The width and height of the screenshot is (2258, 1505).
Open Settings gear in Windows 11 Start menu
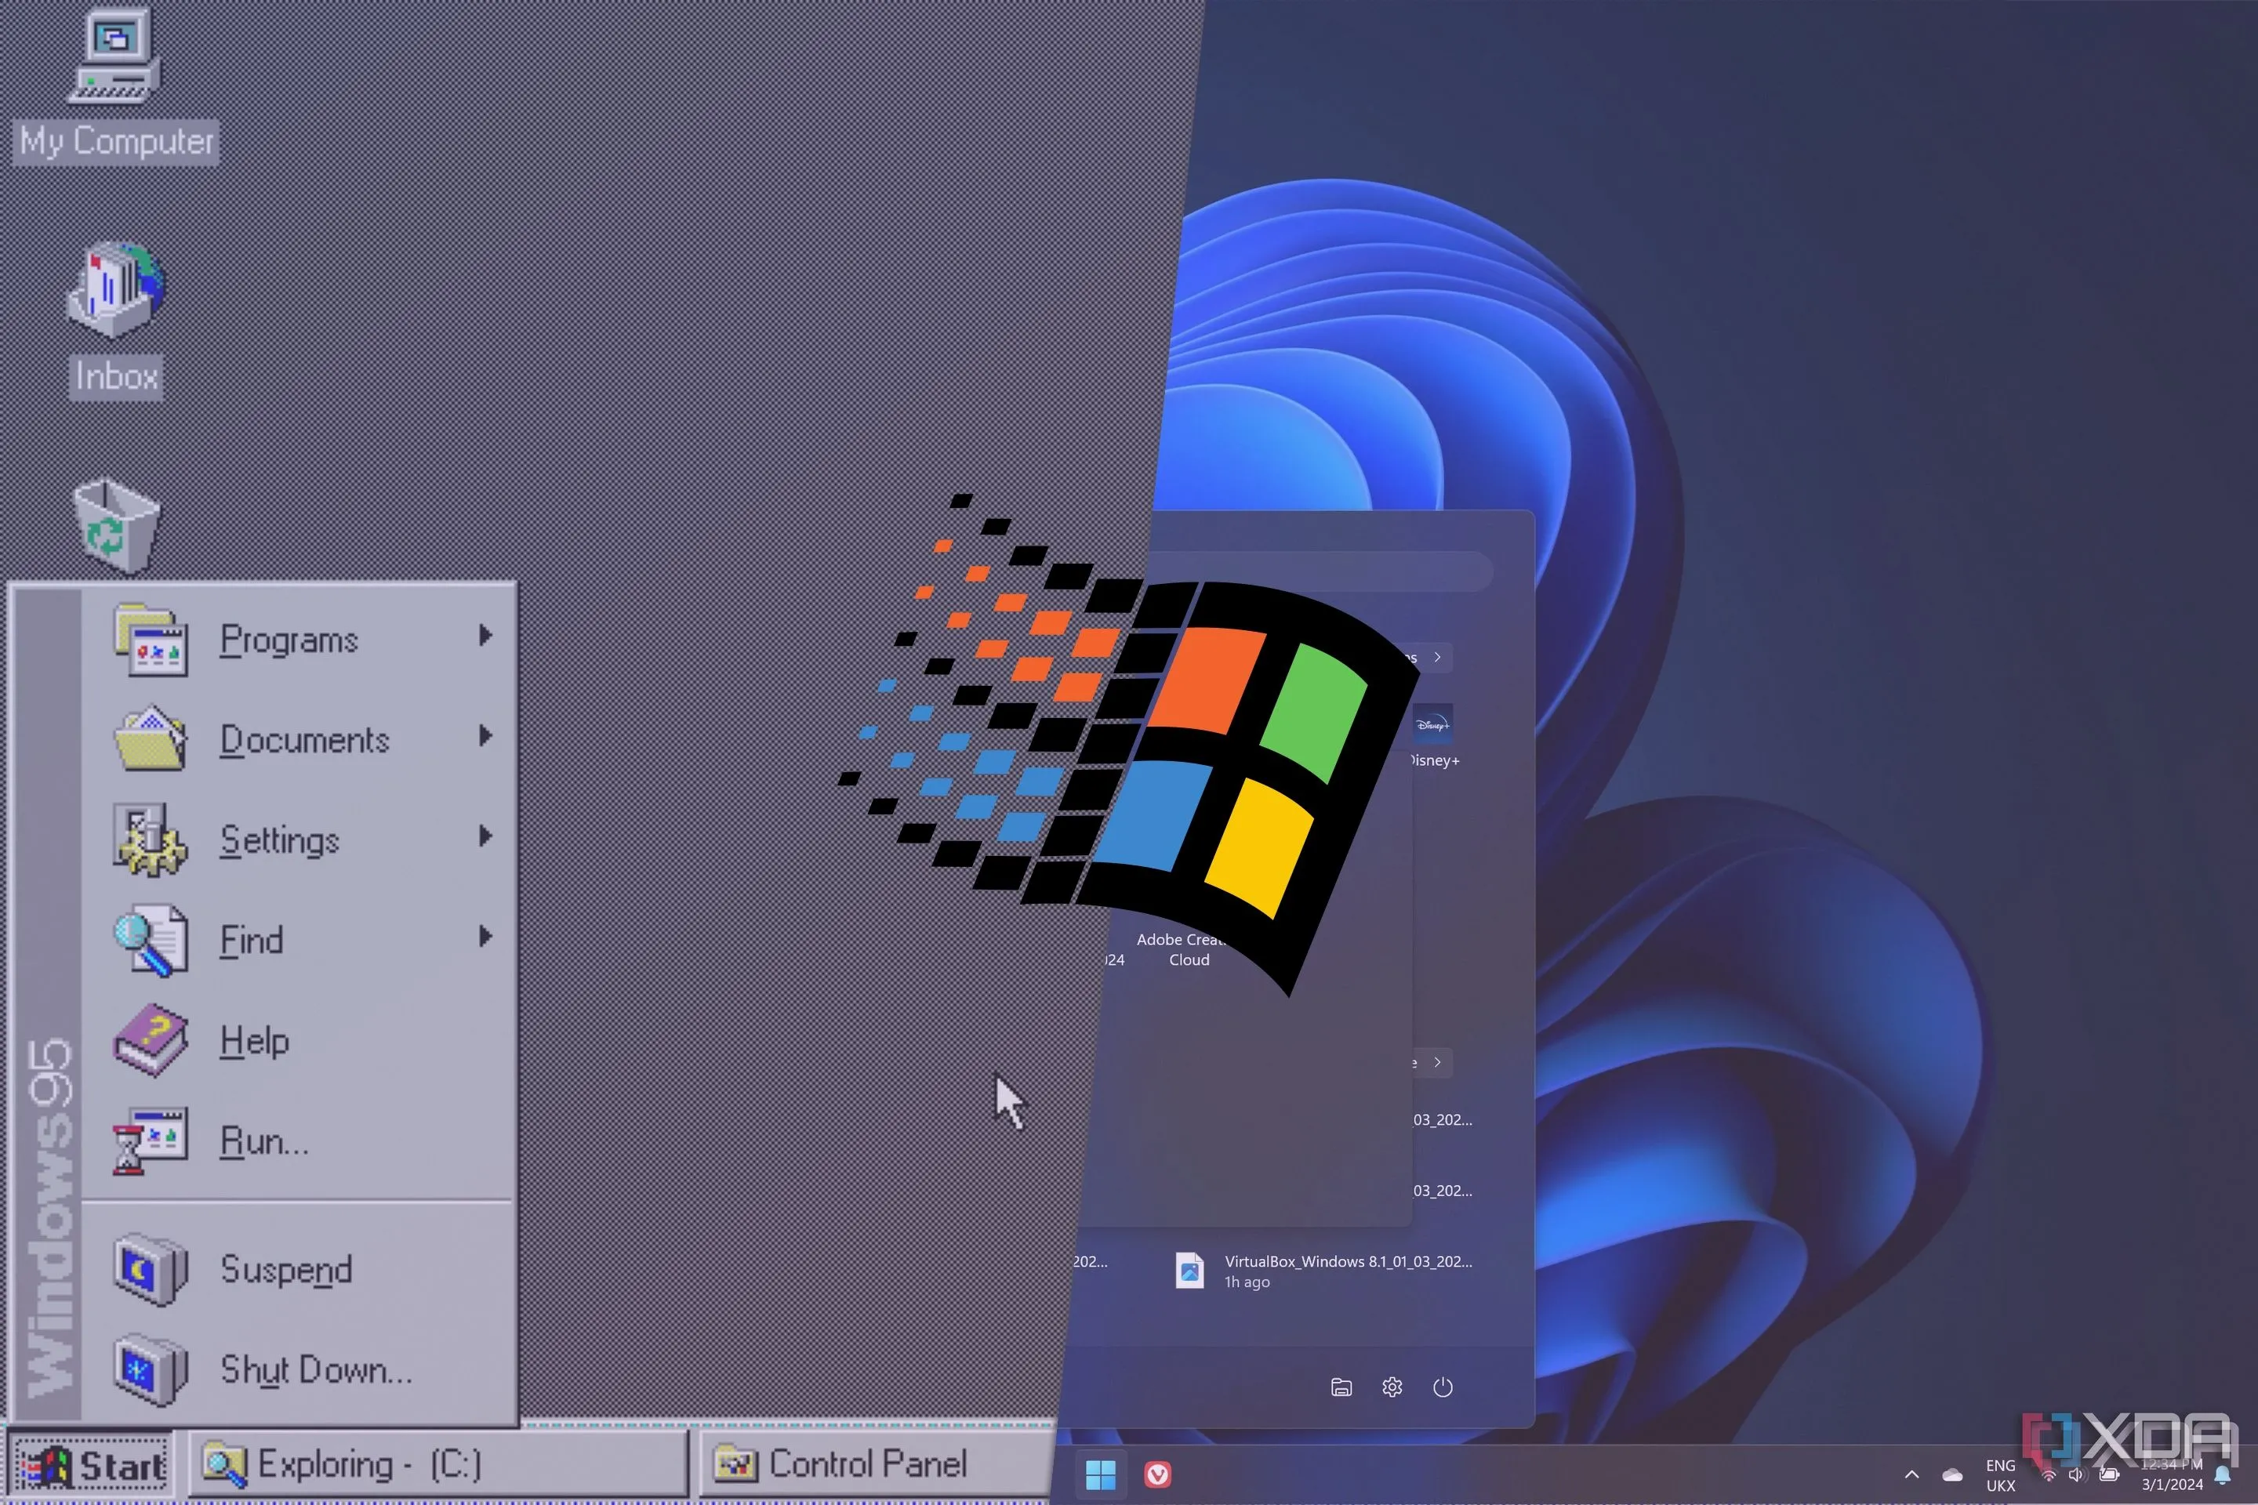pyautogui.click(x=1392, y=1387)
